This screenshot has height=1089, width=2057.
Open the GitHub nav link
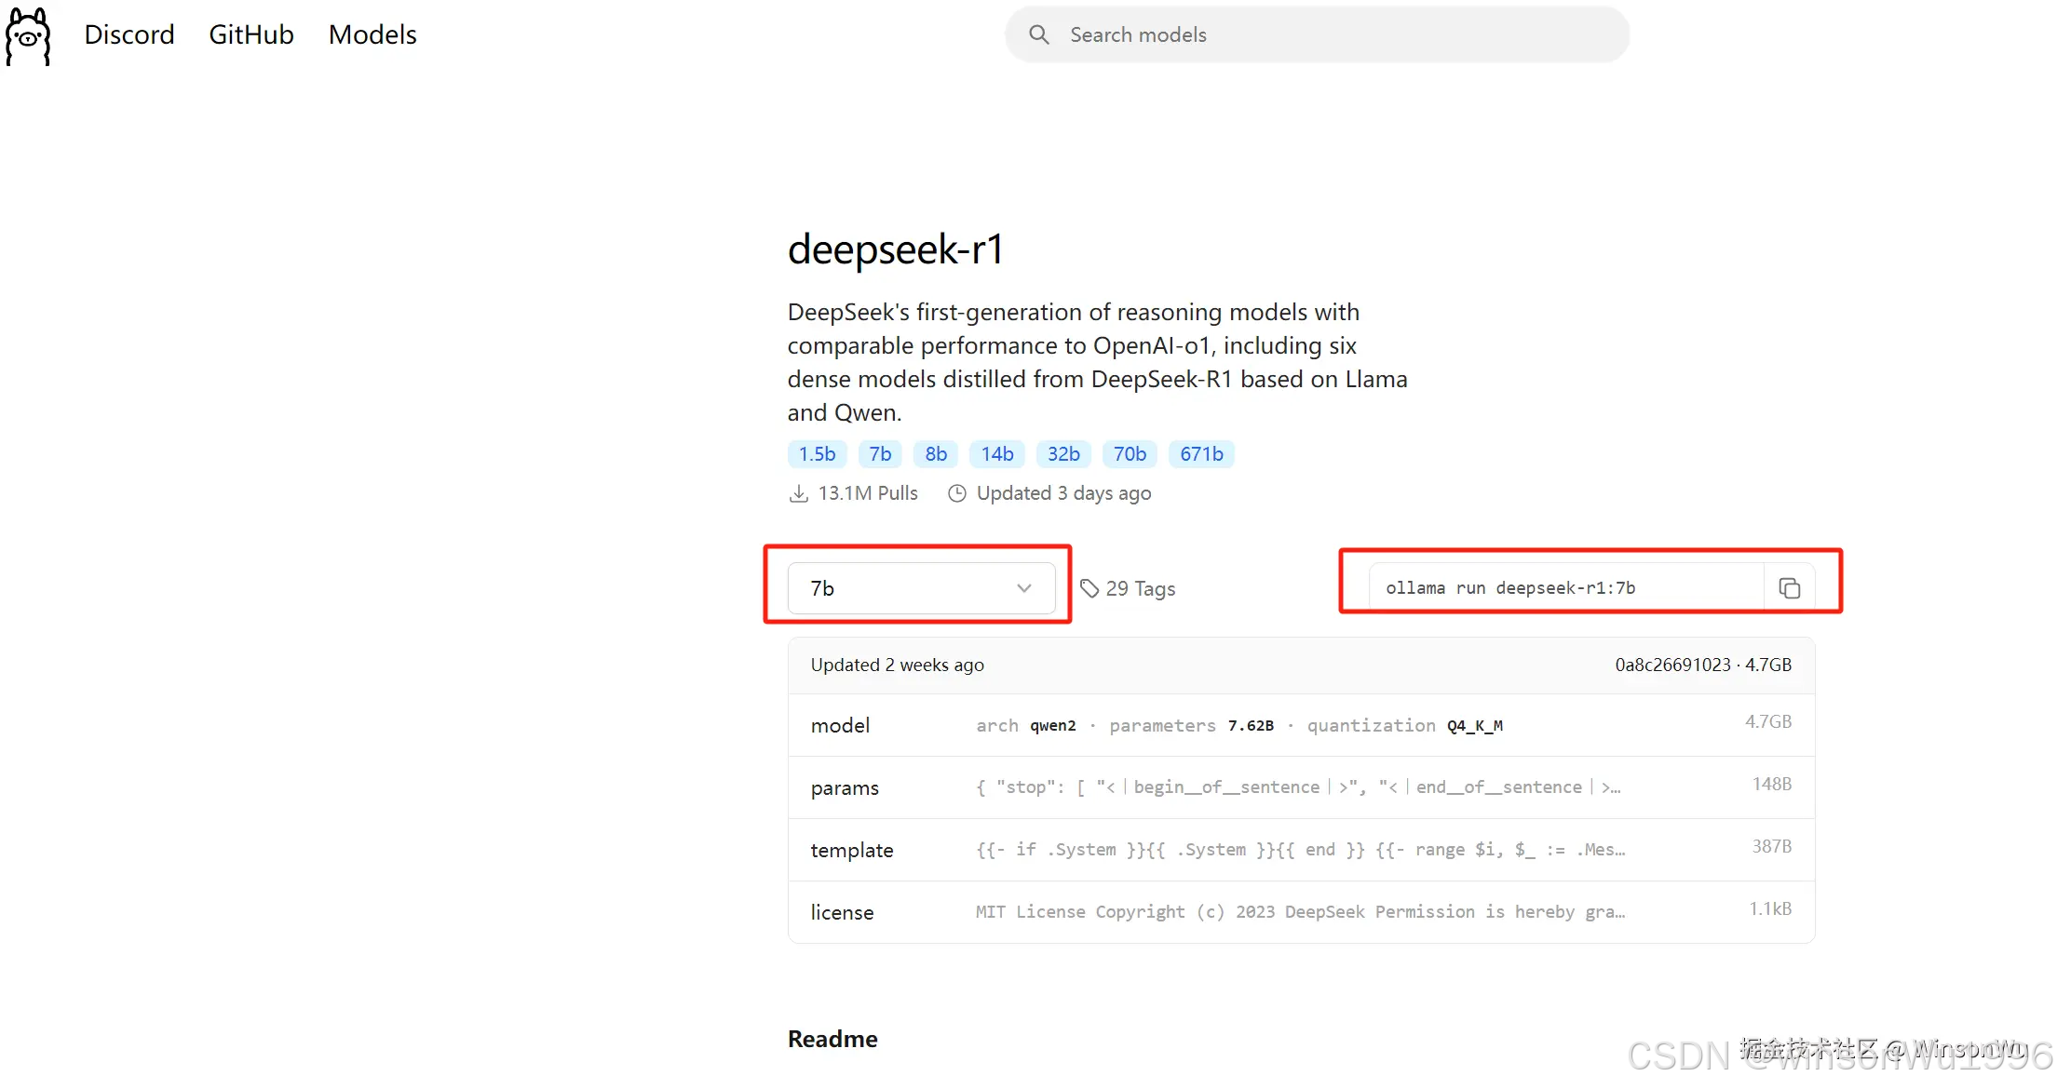click(251, 35)
